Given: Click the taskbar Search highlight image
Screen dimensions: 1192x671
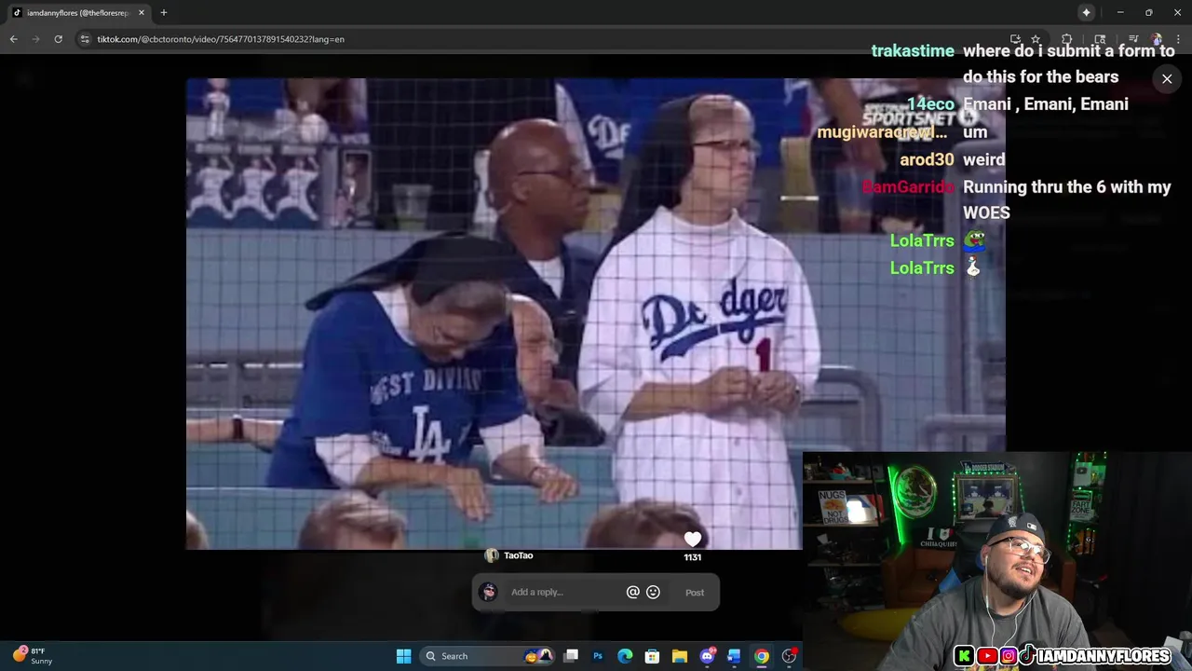Looking at the screenshot, I should (538, 656).
